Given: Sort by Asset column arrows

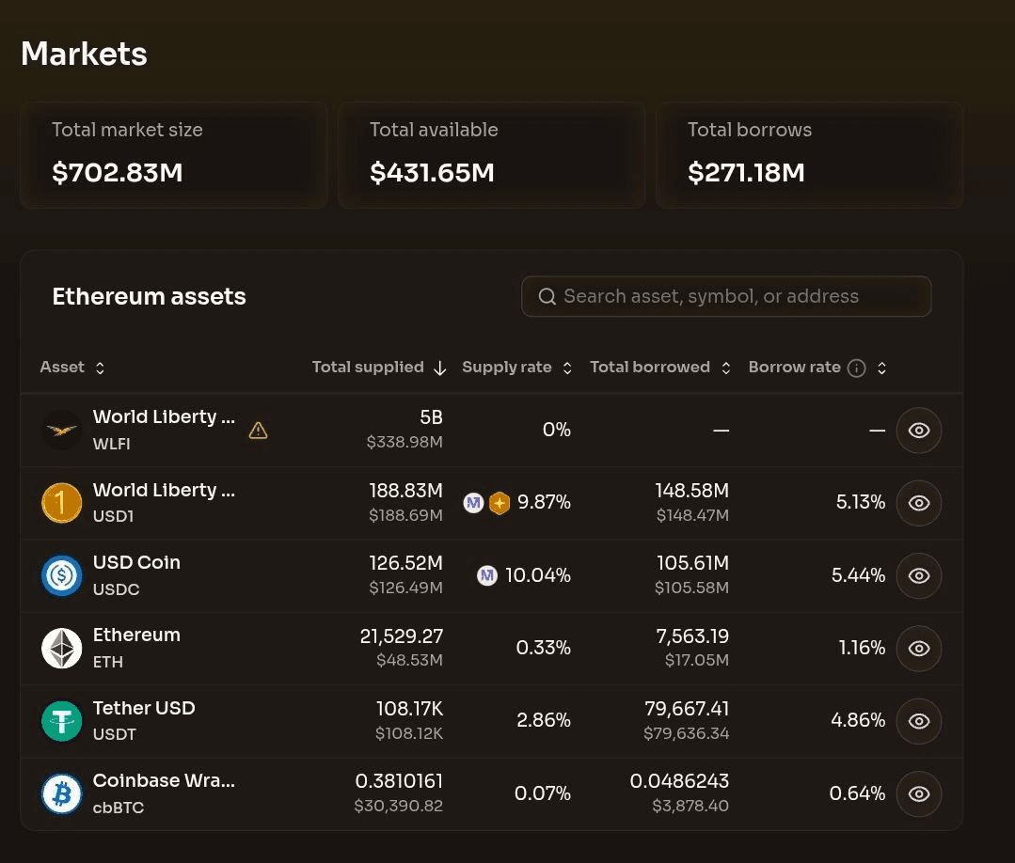Looking at the screenshot, I should pyautogui.click(x=100, y=369).
